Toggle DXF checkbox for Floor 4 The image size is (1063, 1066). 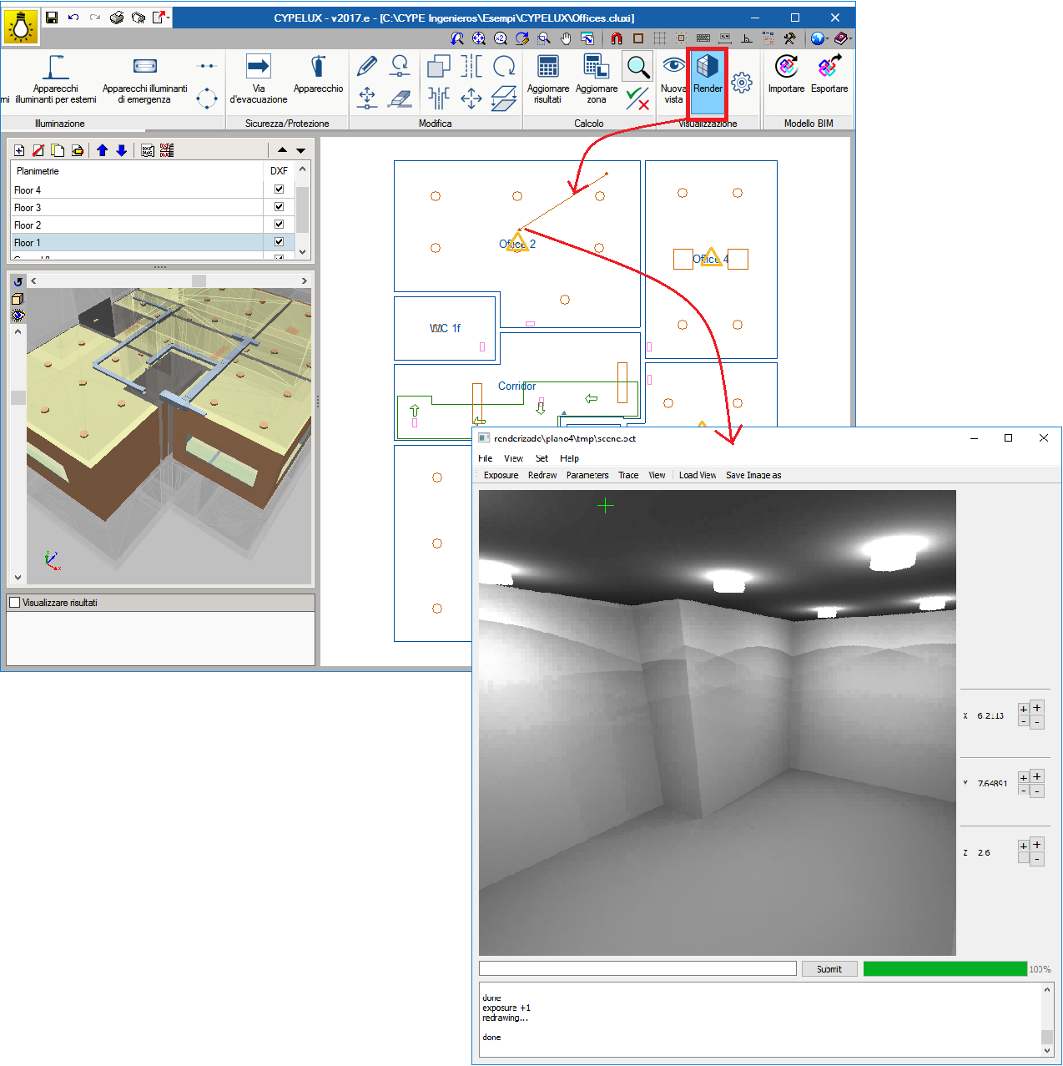279,189
